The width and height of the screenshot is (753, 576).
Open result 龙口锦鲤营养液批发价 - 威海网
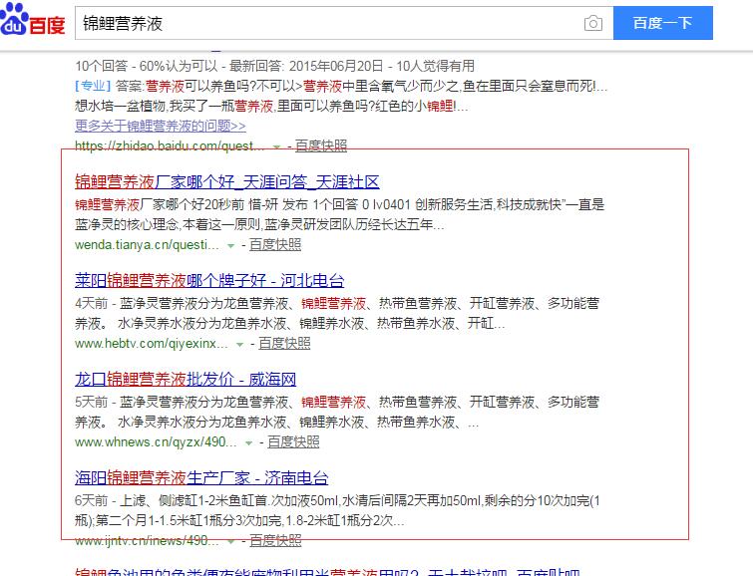[186, 380]
